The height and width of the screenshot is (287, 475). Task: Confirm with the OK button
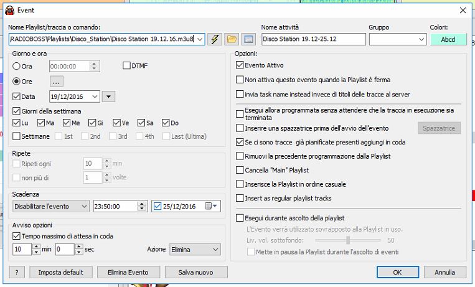click(398, 272)
